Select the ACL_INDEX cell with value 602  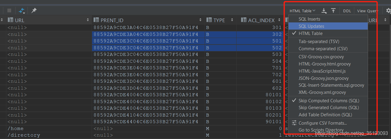click(260, 88)
